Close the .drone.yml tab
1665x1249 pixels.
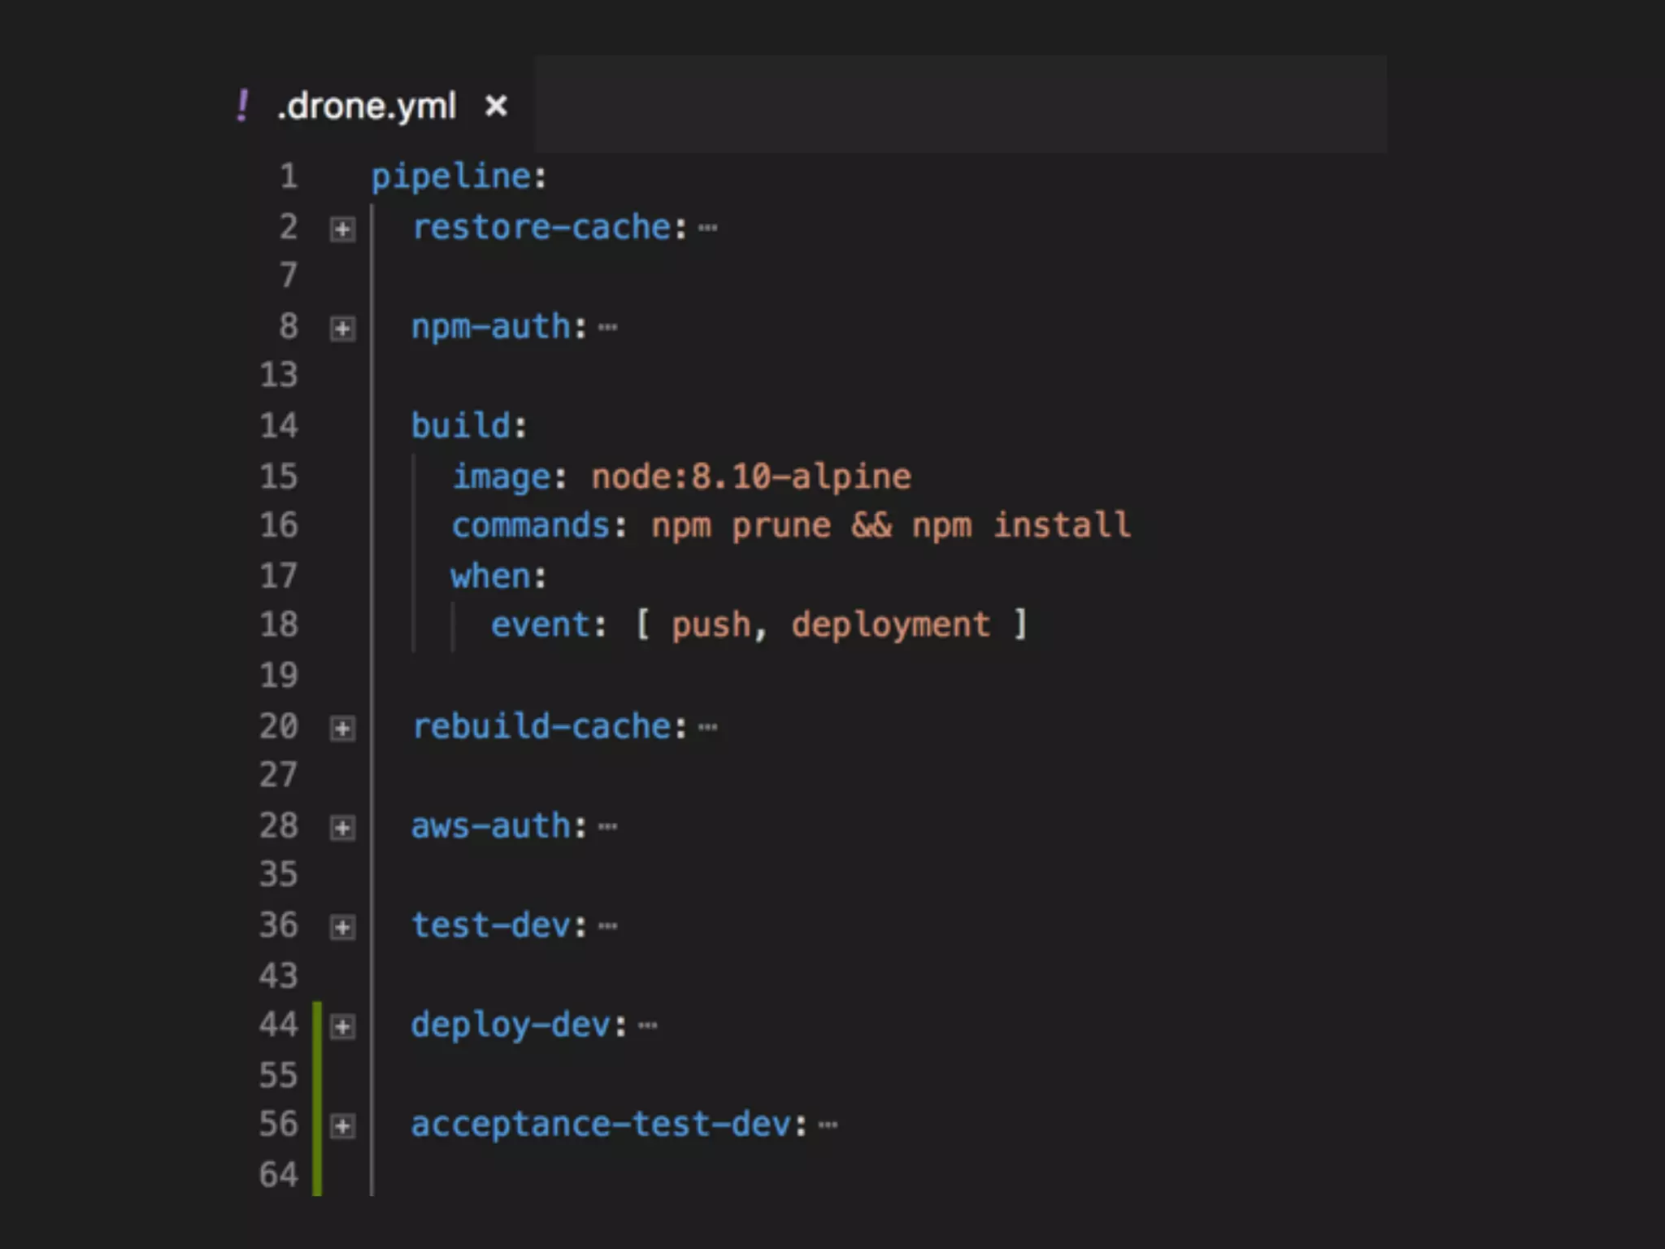tap(496, 106)
